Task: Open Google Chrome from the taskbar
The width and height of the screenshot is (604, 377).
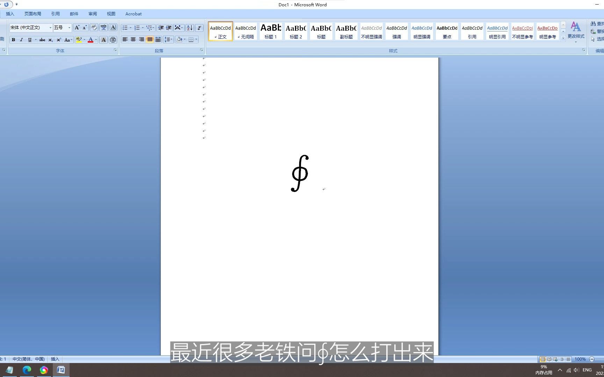Action: (44, 370)
